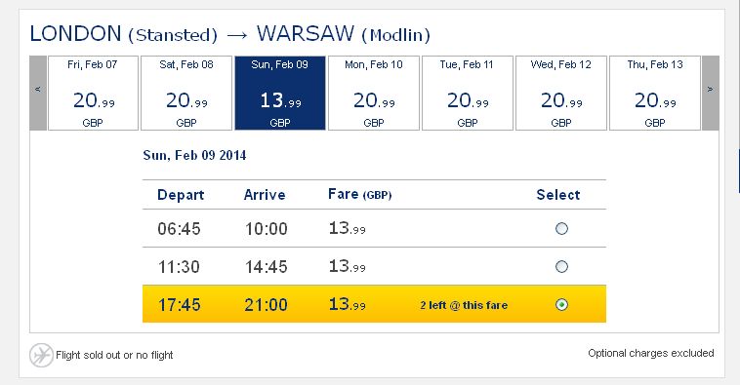Pick the Tue, Feb 11 date tab
Image resolution: width=740 pixels, height=385 pixels.
tap(468, 93)
